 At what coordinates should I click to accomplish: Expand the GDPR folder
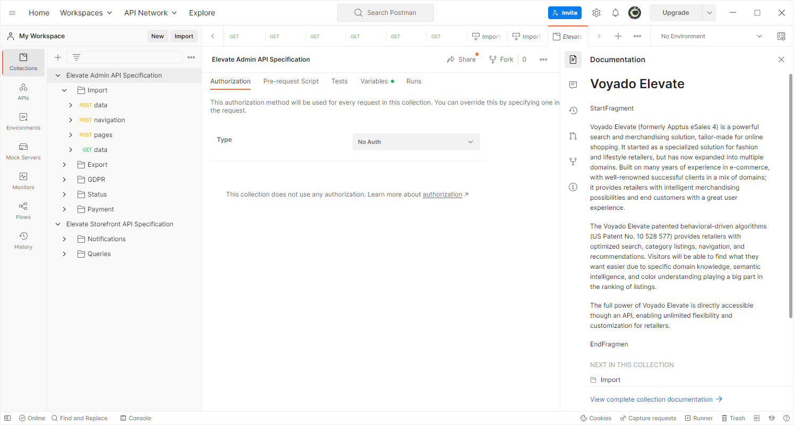pos(64,180)
